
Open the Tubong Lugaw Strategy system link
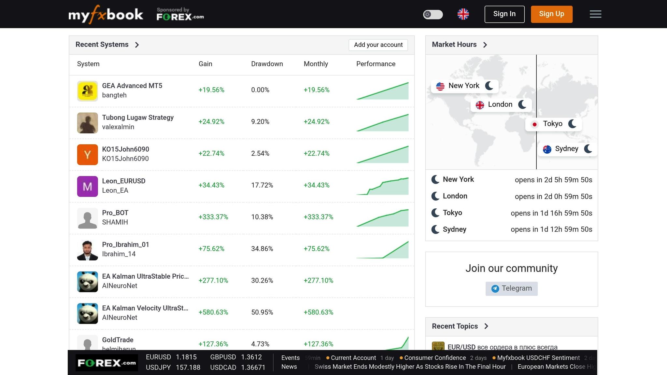click(138, 118)
